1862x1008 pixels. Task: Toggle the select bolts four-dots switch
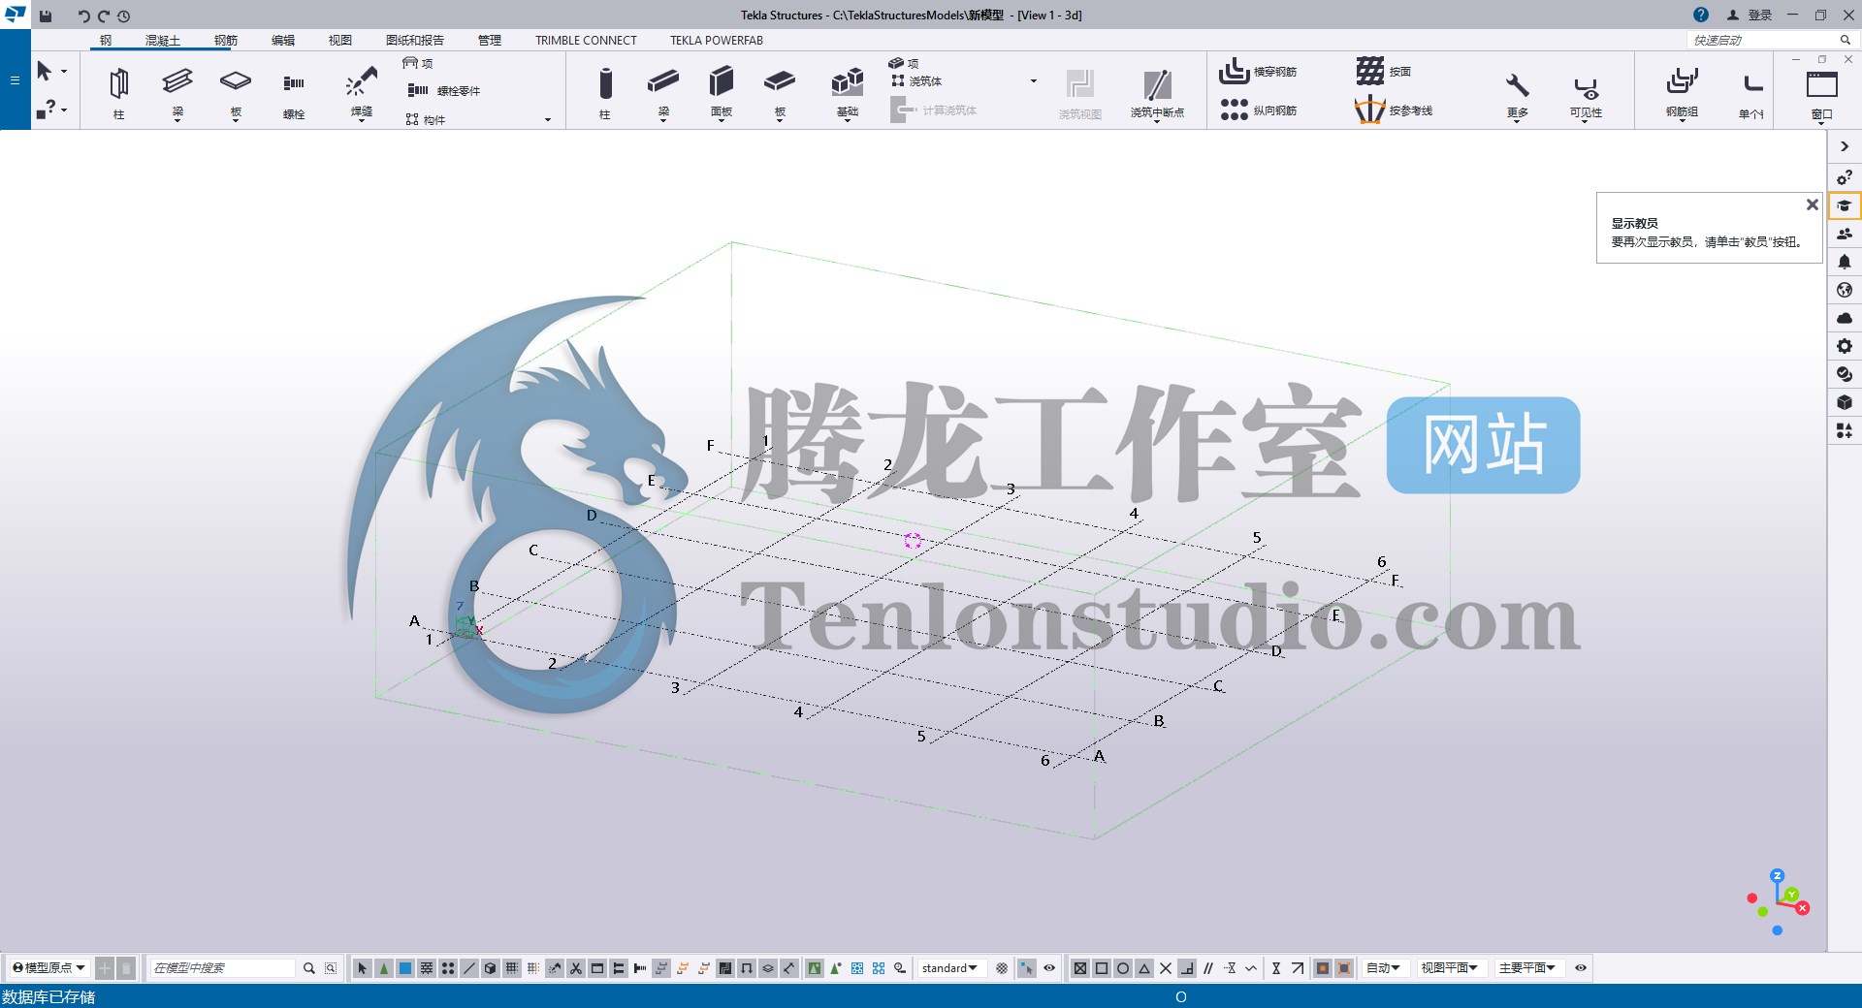(448, 968)
